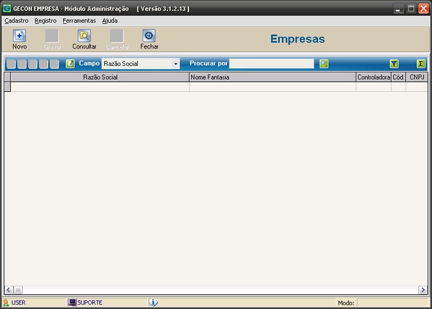The width and height of the screenshot is (432, 309).
Task: Click the Controladora column header
Action: click(373, 77)
